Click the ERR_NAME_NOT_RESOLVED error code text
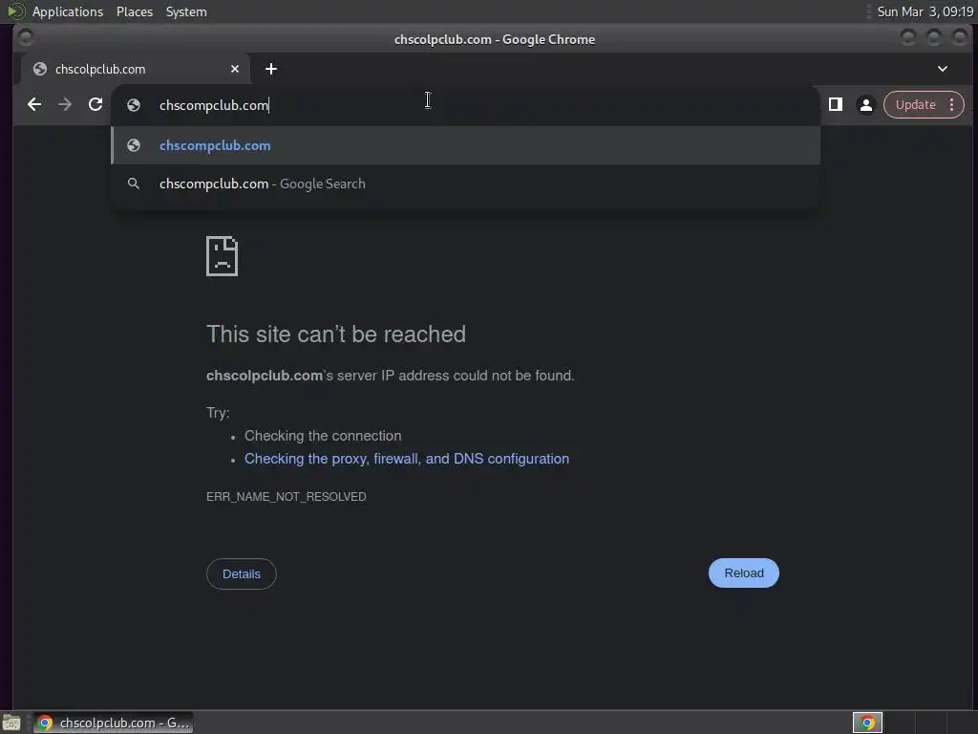This screenshot has height=734, width=978. click(x=287, y=497)
